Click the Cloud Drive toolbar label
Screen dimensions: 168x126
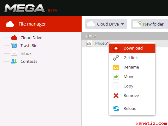pyautogui.click(x=108, y=24)
